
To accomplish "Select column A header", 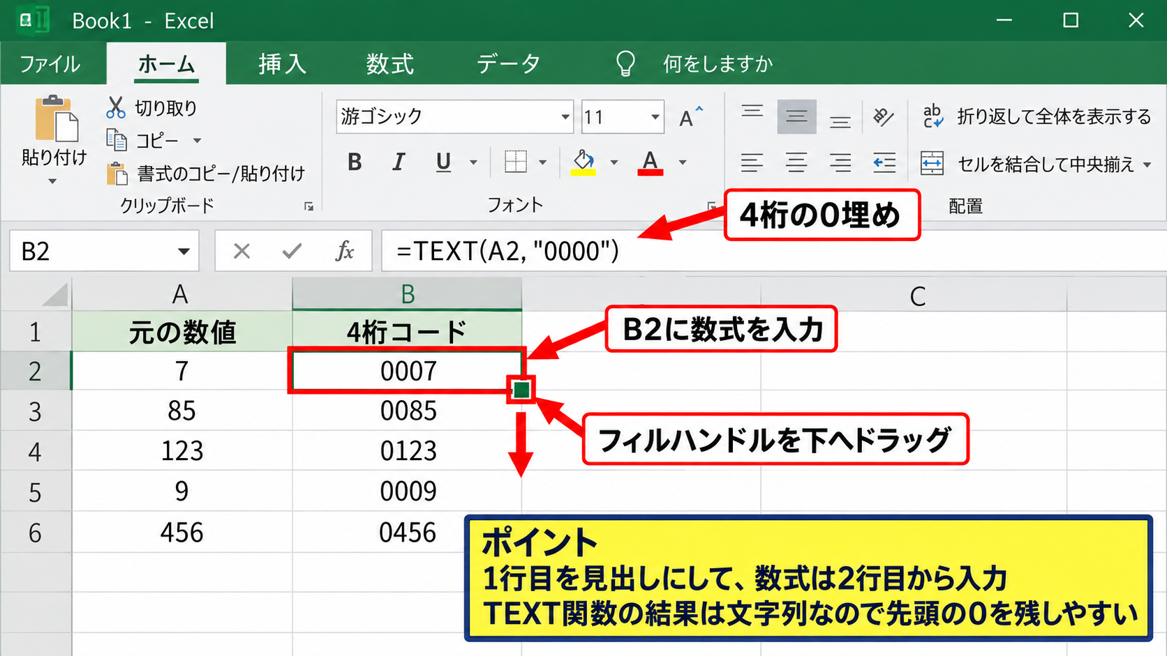I will (x=181, y=295).
